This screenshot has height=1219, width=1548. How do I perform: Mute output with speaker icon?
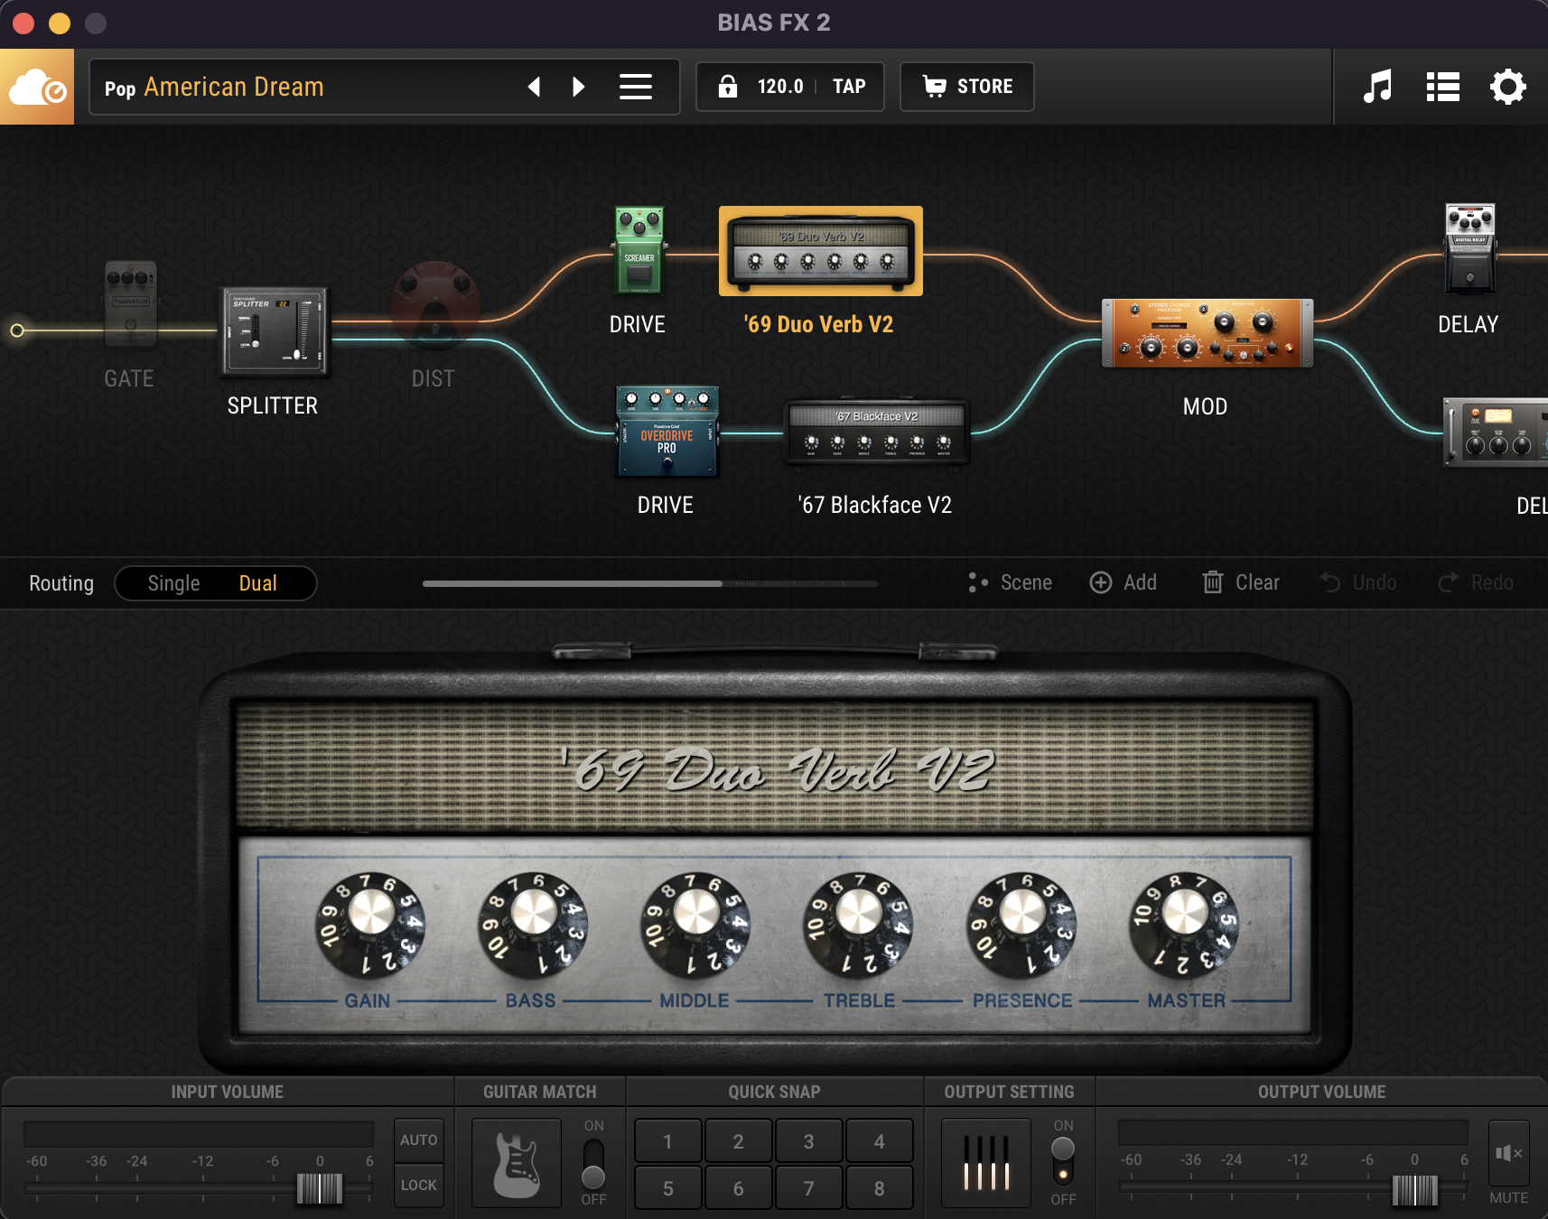1509,1153
